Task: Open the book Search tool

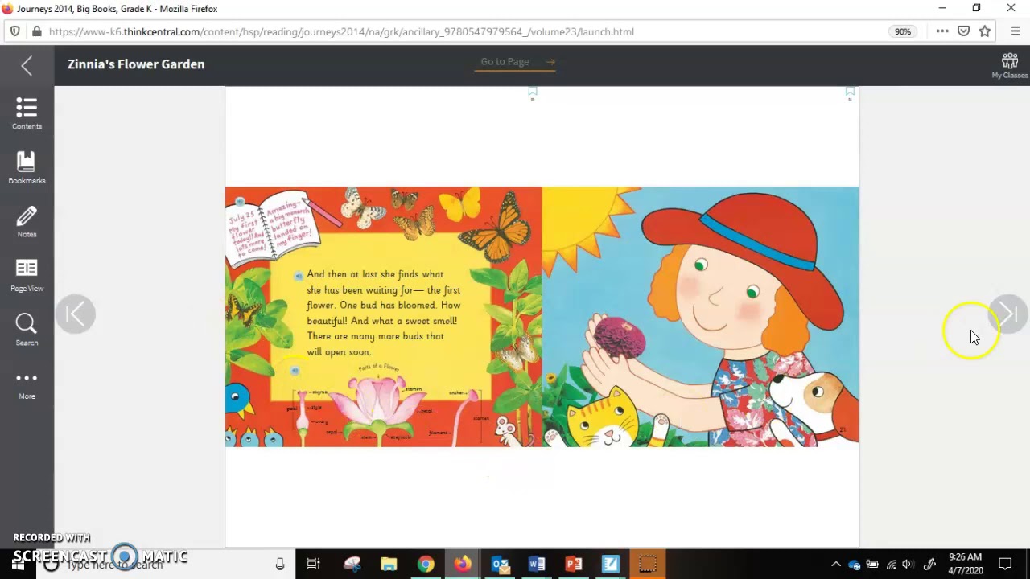Action: point(27,330)
